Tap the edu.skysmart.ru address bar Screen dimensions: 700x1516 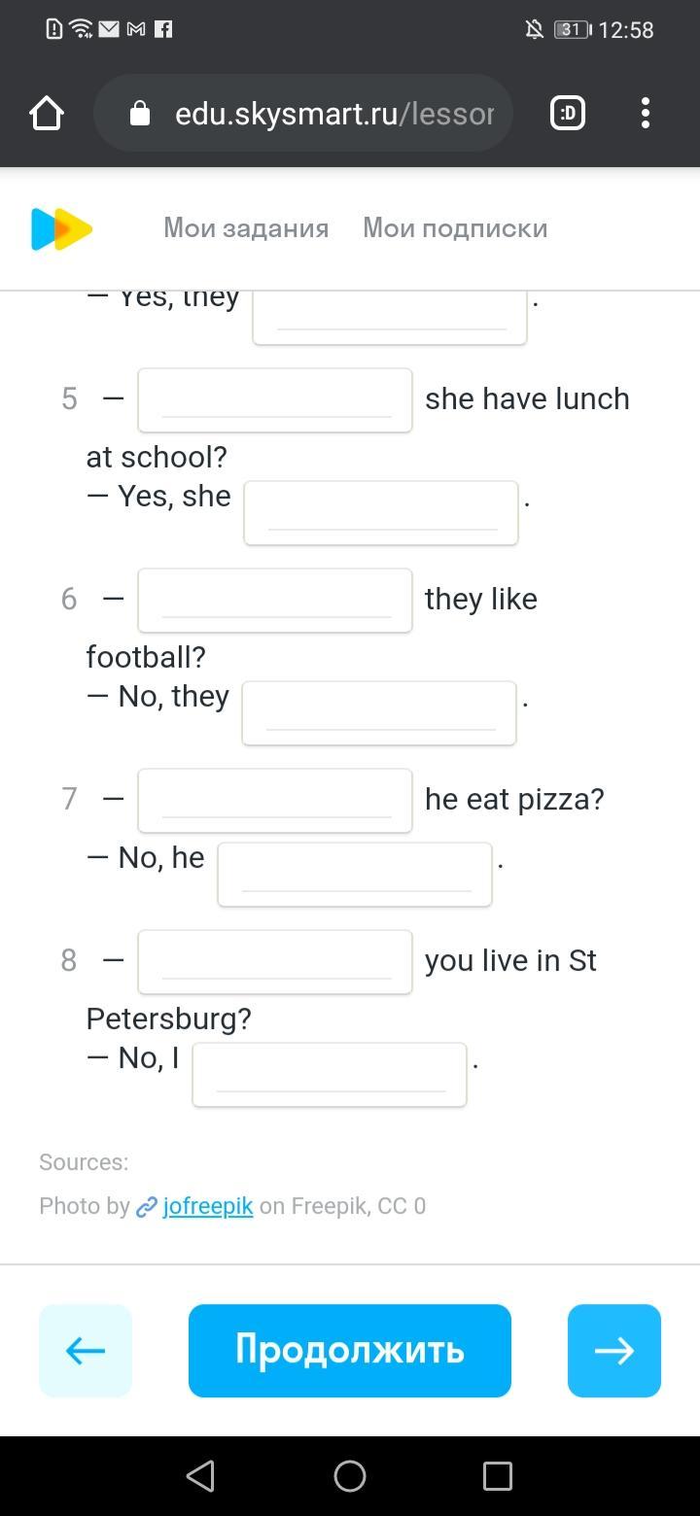pyautogui.click(x=332, y=114)
